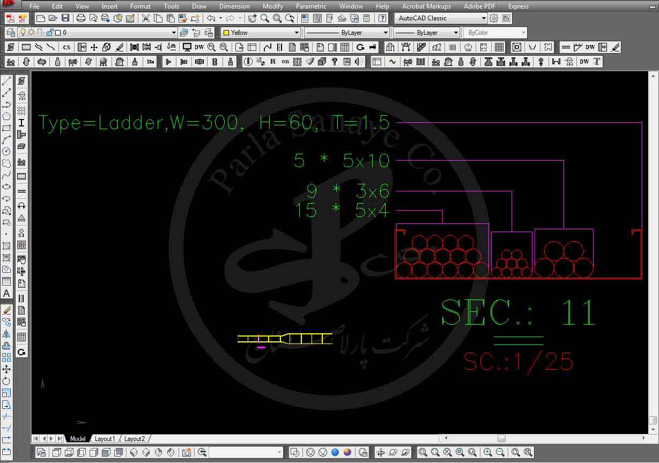
Task: Click the white layer 0 color swatch
Action: [x=58, y=33]
